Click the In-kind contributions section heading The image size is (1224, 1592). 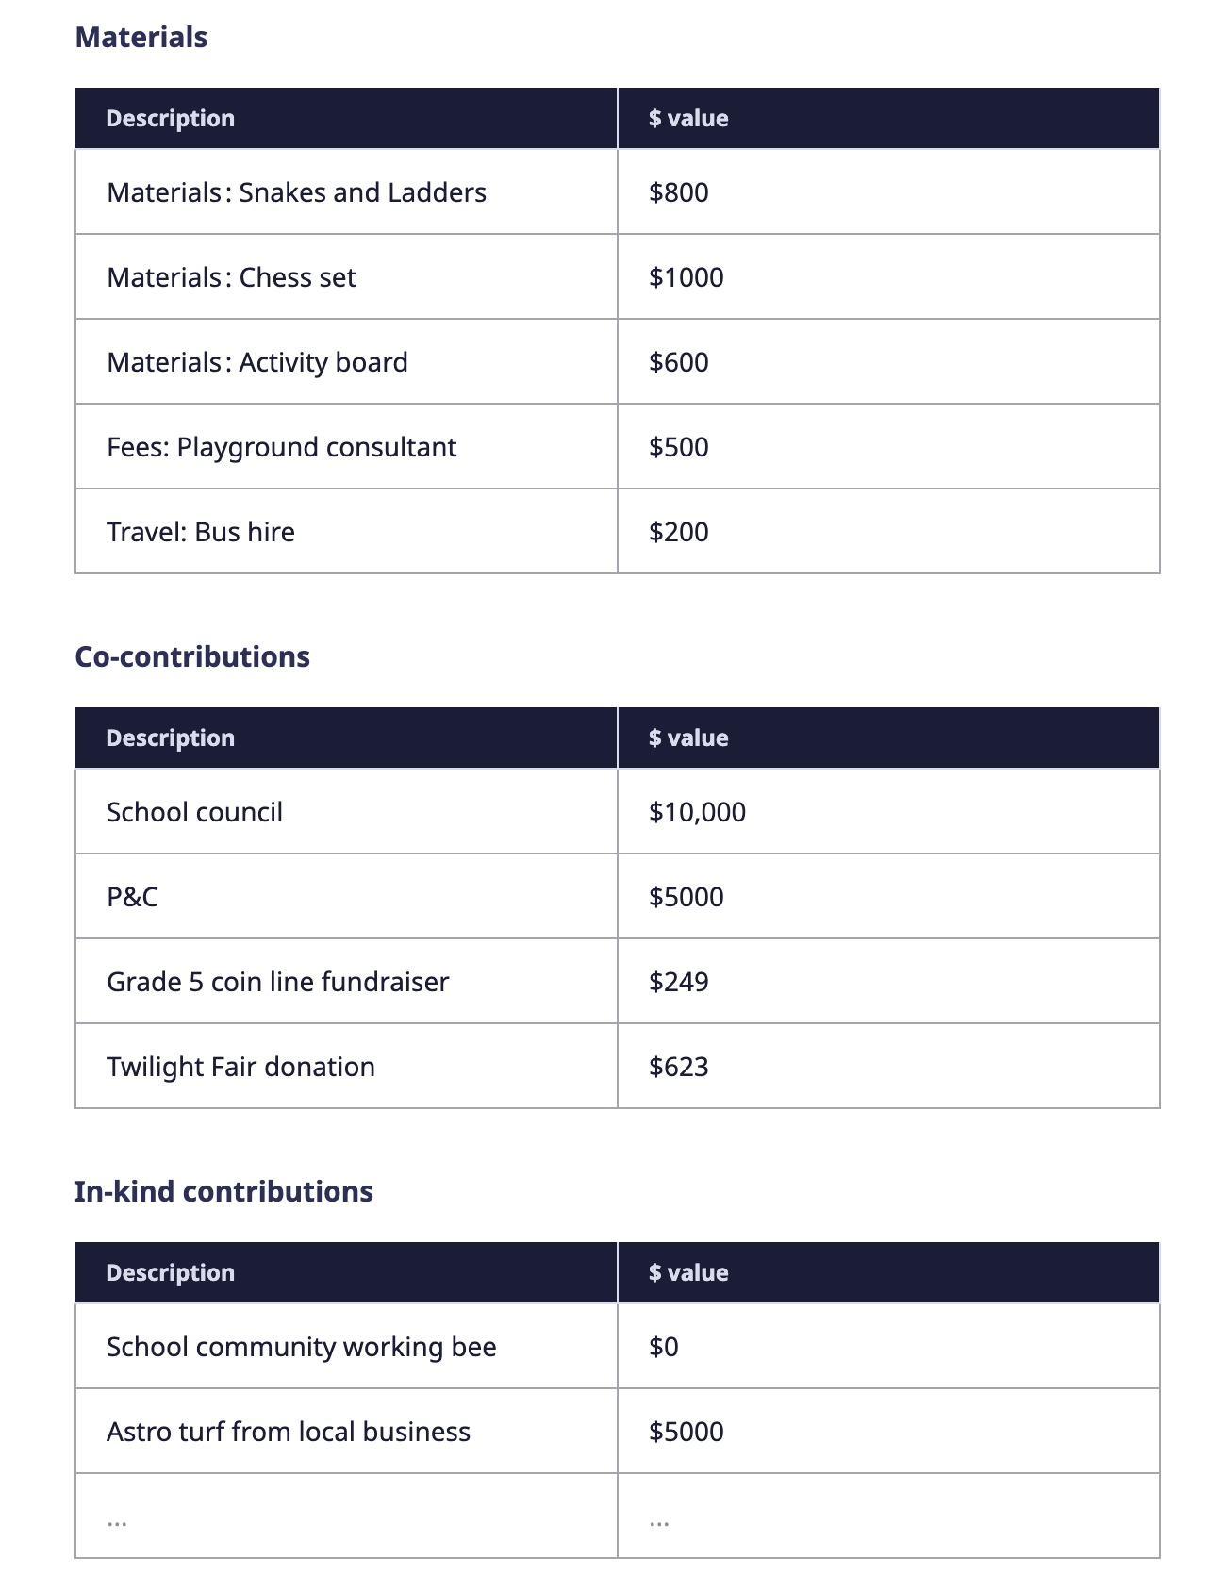223,1191
